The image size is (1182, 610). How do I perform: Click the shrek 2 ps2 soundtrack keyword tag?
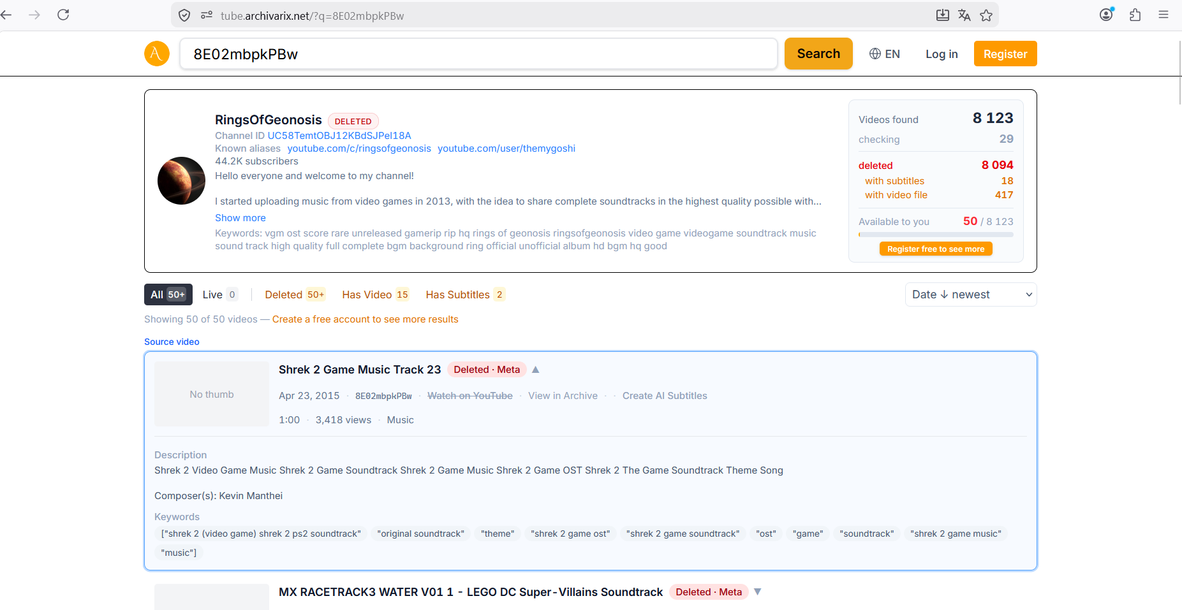261,534
